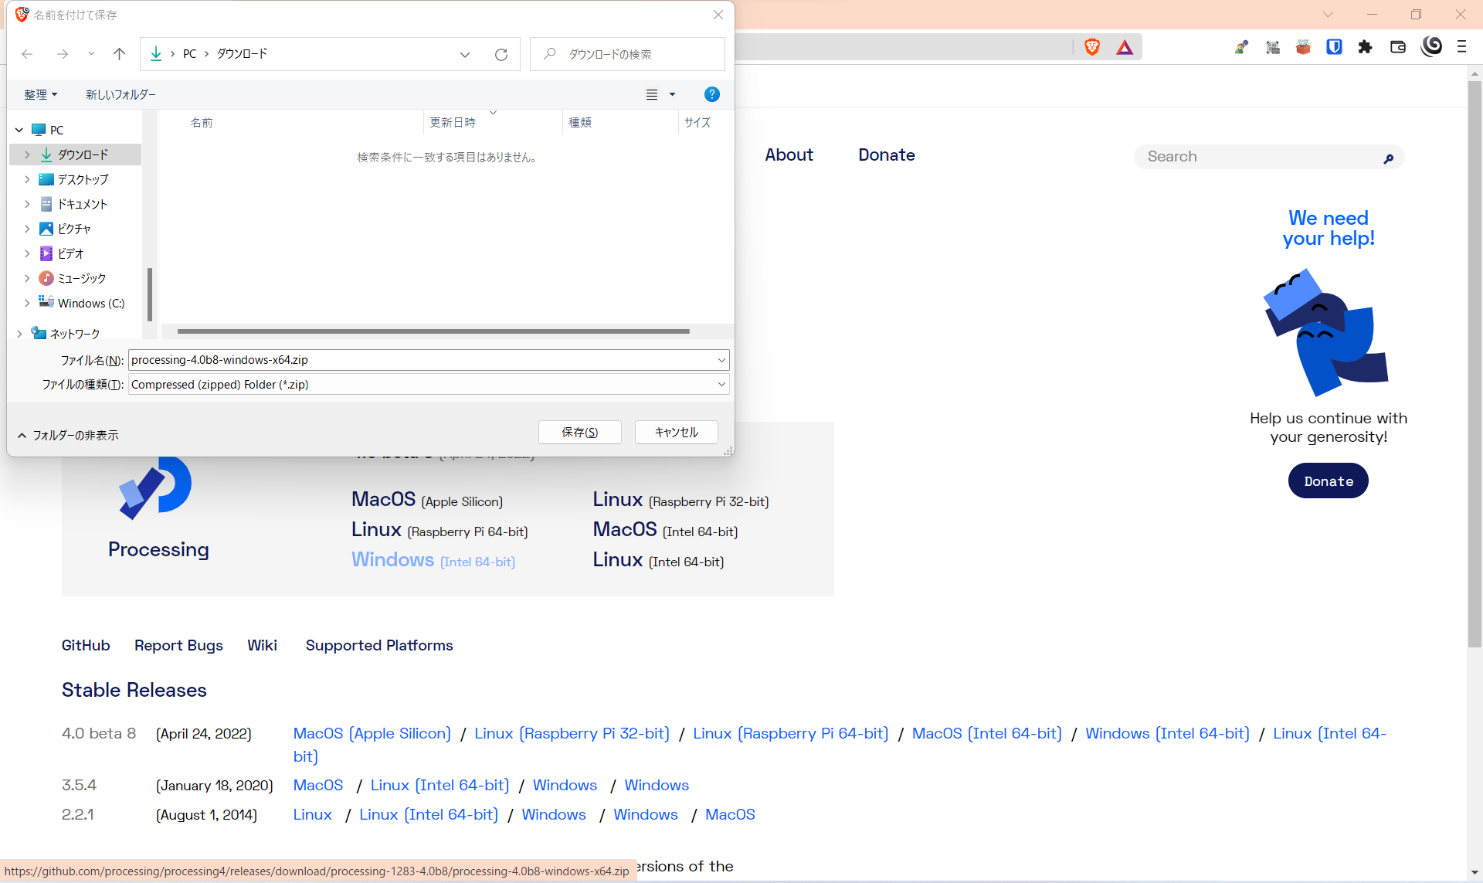
Task: Open the Bitwarden shield extension icon
Action: point(1334,47)
